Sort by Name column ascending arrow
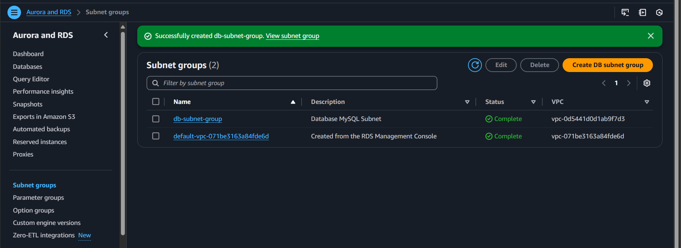This screenshot has height=248, width=681. tap(293, 102)
